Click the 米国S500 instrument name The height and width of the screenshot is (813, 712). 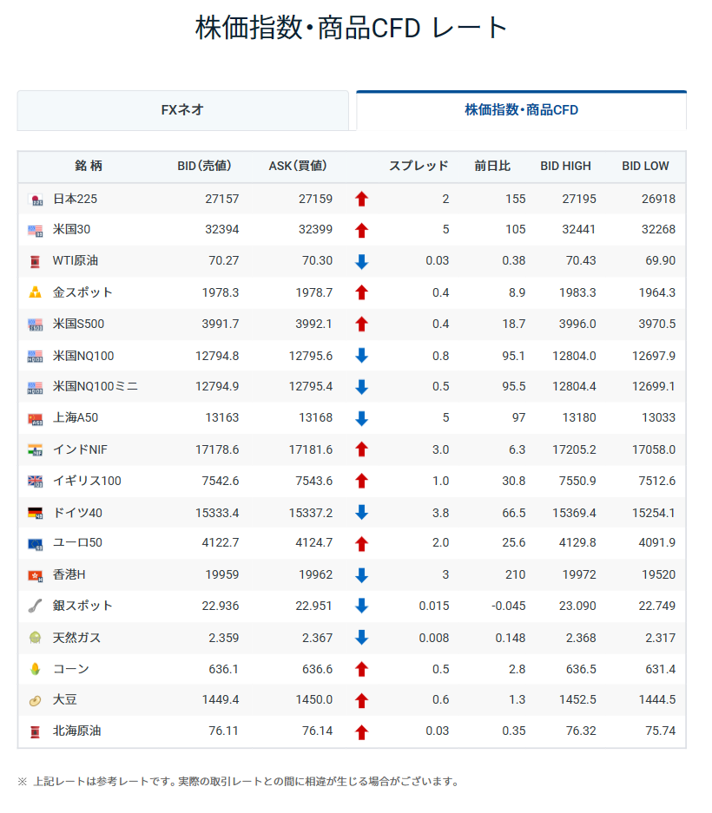(78, 324)
